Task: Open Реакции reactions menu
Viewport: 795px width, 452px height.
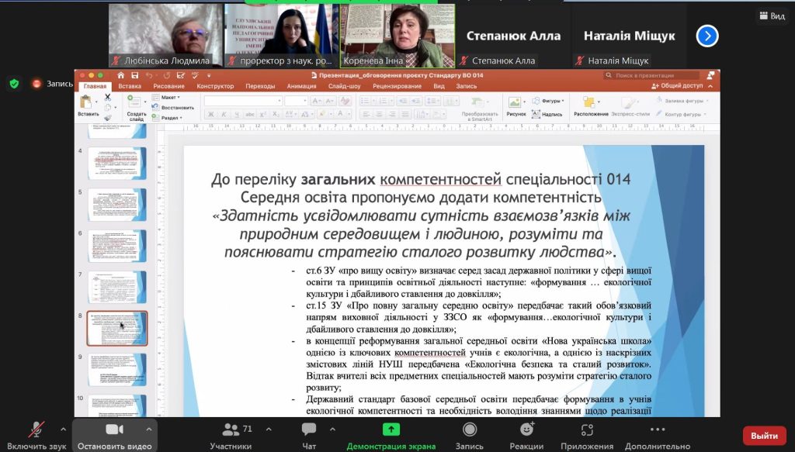Action: pos(527,430)
